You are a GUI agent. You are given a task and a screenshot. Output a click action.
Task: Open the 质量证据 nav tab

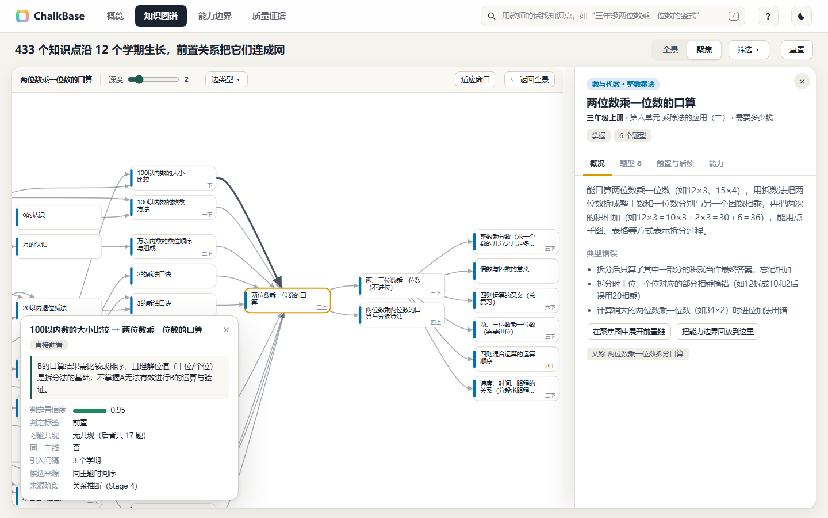coord(269,16)
